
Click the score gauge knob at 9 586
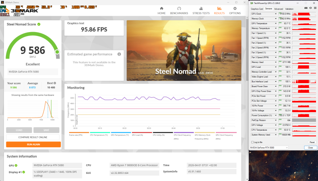point(57,52)
